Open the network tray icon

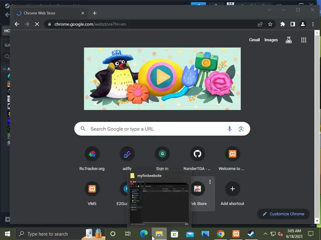(273, 234)
